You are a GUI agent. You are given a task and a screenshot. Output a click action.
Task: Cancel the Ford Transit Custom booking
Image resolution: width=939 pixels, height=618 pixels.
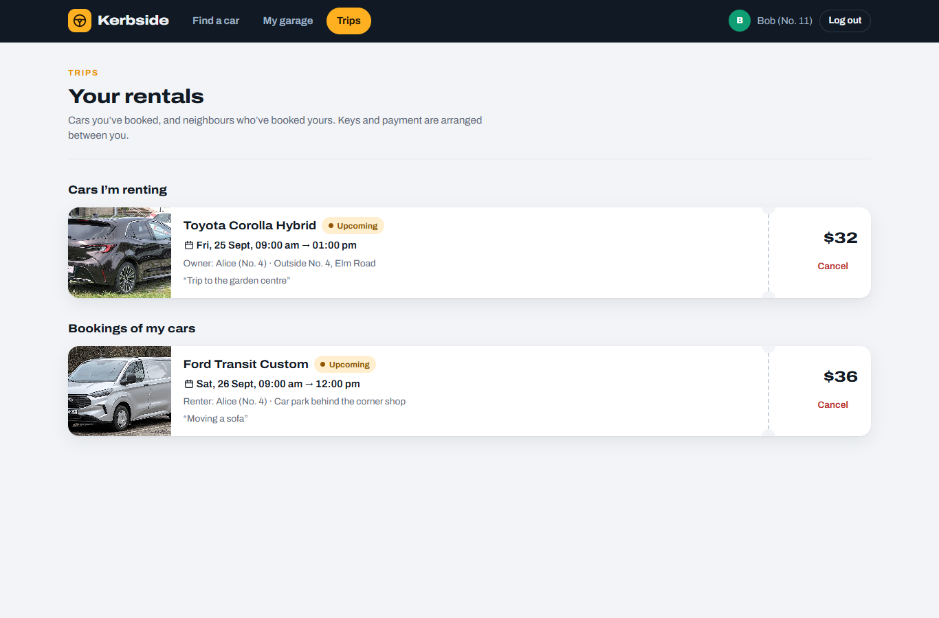pos(832,404)
